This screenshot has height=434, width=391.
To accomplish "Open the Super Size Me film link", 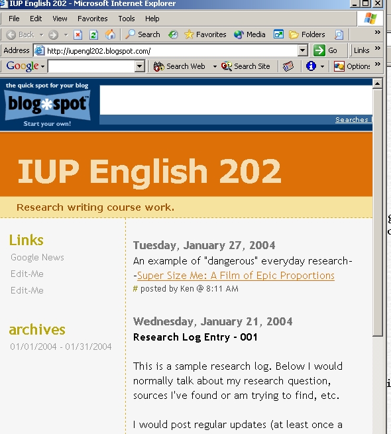I will click(236, 276).
